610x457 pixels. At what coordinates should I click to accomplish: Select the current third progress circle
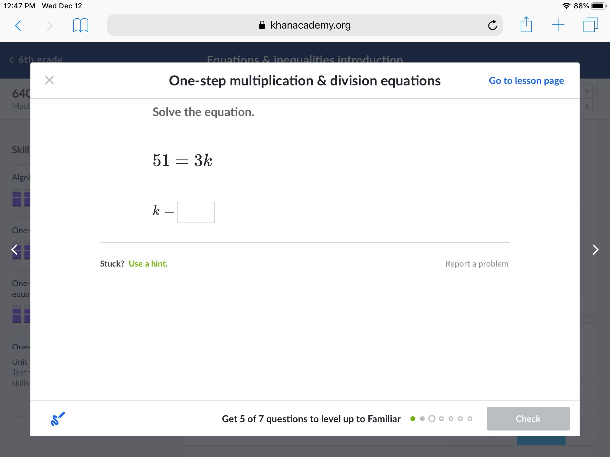(x=432, y=419)
